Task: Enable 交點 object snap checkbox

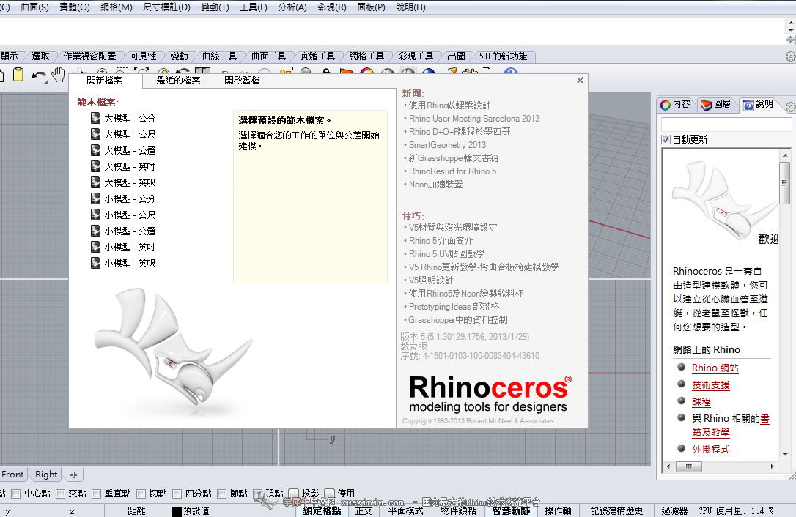Action: click(60, 494)
